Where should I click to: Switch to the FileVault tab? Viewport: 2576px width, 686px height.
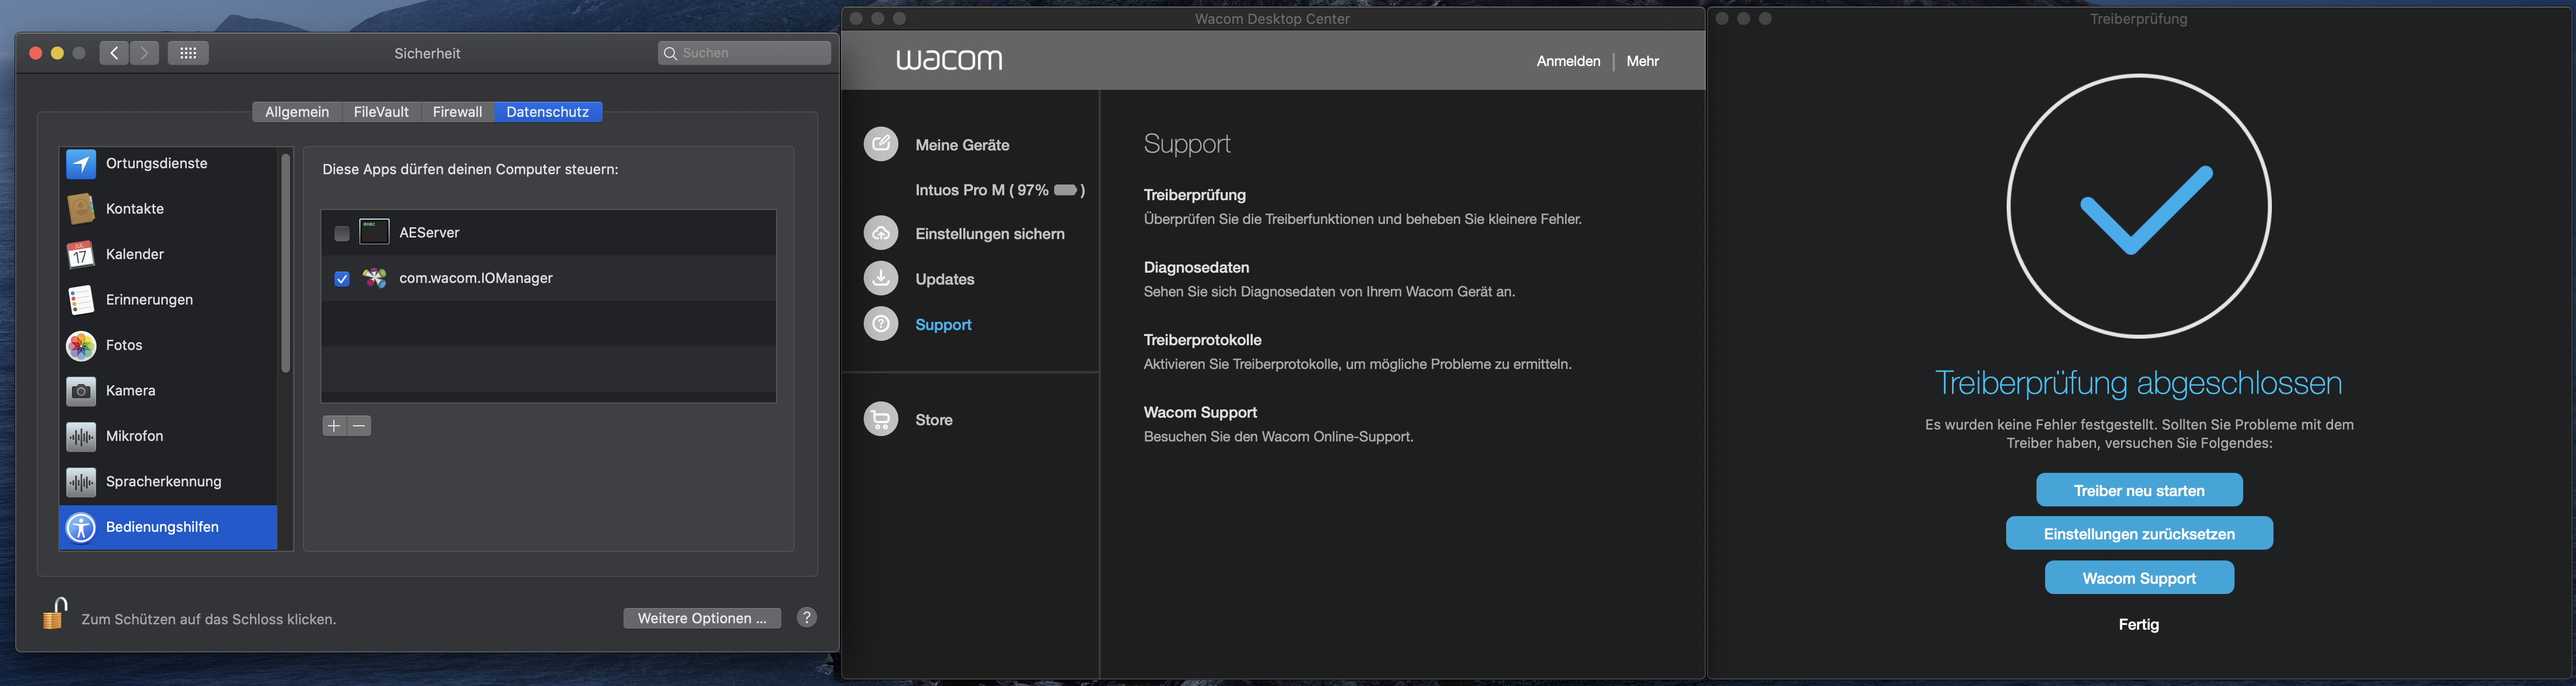click(x=381, y=112)
